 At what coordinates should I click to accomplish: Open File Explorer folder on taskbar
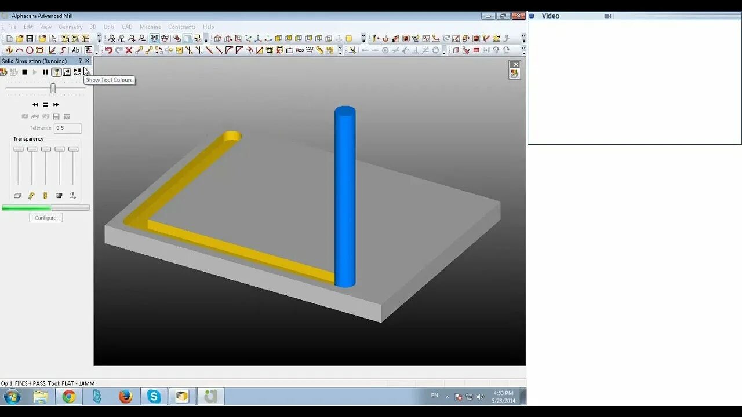[x=41, y=397]
